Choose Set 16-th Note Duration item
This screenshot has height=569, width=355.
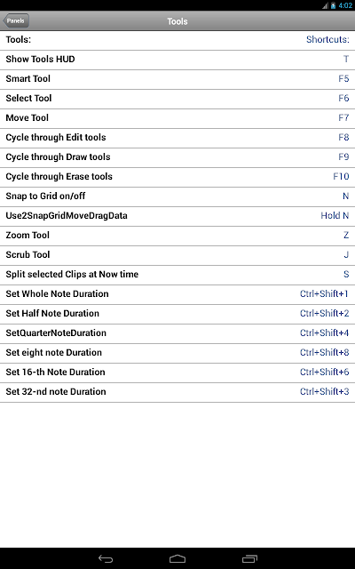177,373
